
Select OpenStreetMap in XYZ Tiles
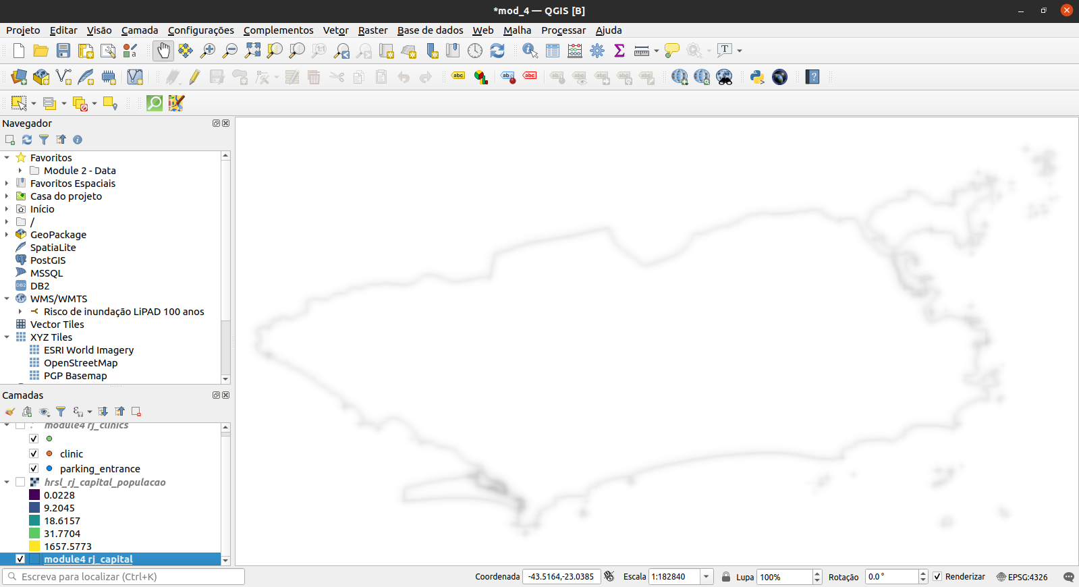point(80,362)
